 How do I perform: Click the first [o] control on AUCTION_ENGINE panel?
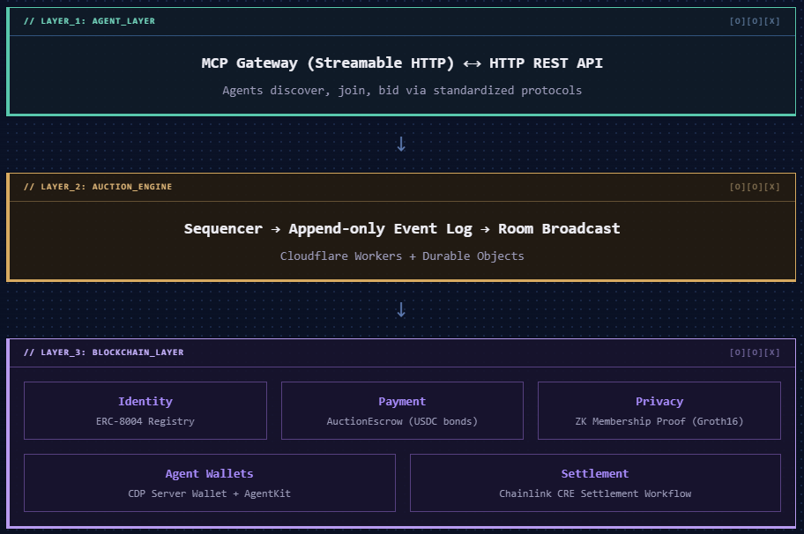[x=737, y=187]
